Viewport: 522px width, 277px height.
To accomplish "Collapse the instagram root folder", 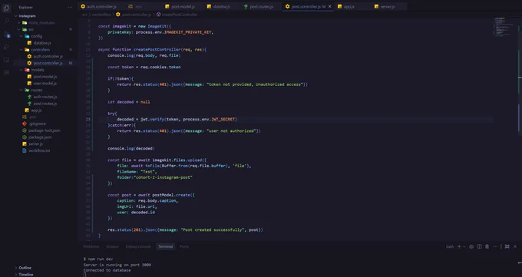I will [16, 15].
